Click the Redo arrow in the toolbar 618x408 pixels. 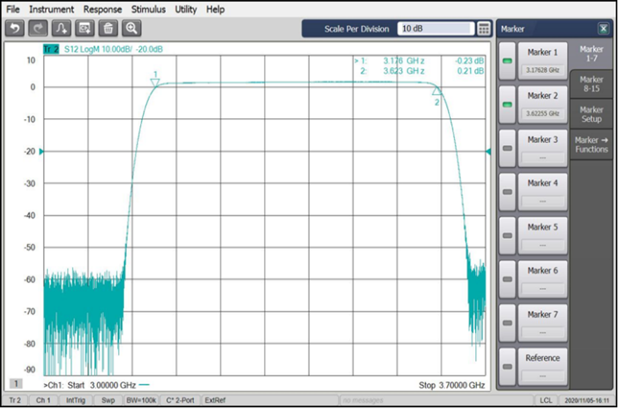[x=38, y=28]
